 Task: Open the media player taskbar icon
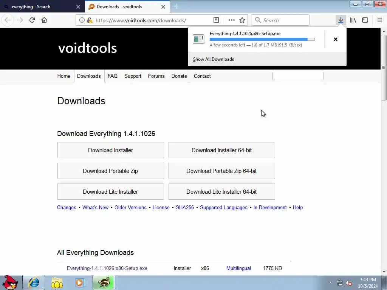(80, 282)
